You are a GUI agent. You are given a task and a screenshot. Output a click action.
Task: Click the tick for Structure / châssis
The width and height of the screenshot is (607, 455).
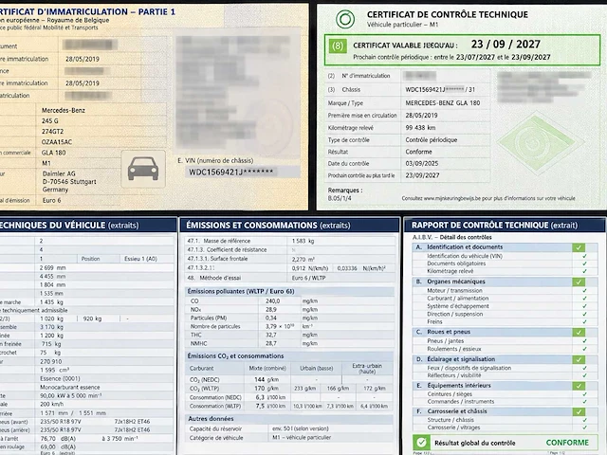pyautogui.click(x=584, y=420)
